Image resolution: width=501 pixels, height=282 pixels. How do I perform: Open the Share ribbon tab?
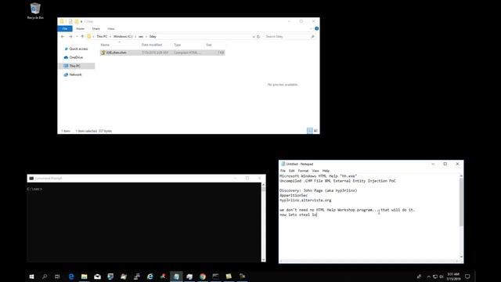[x=96, y=29]
